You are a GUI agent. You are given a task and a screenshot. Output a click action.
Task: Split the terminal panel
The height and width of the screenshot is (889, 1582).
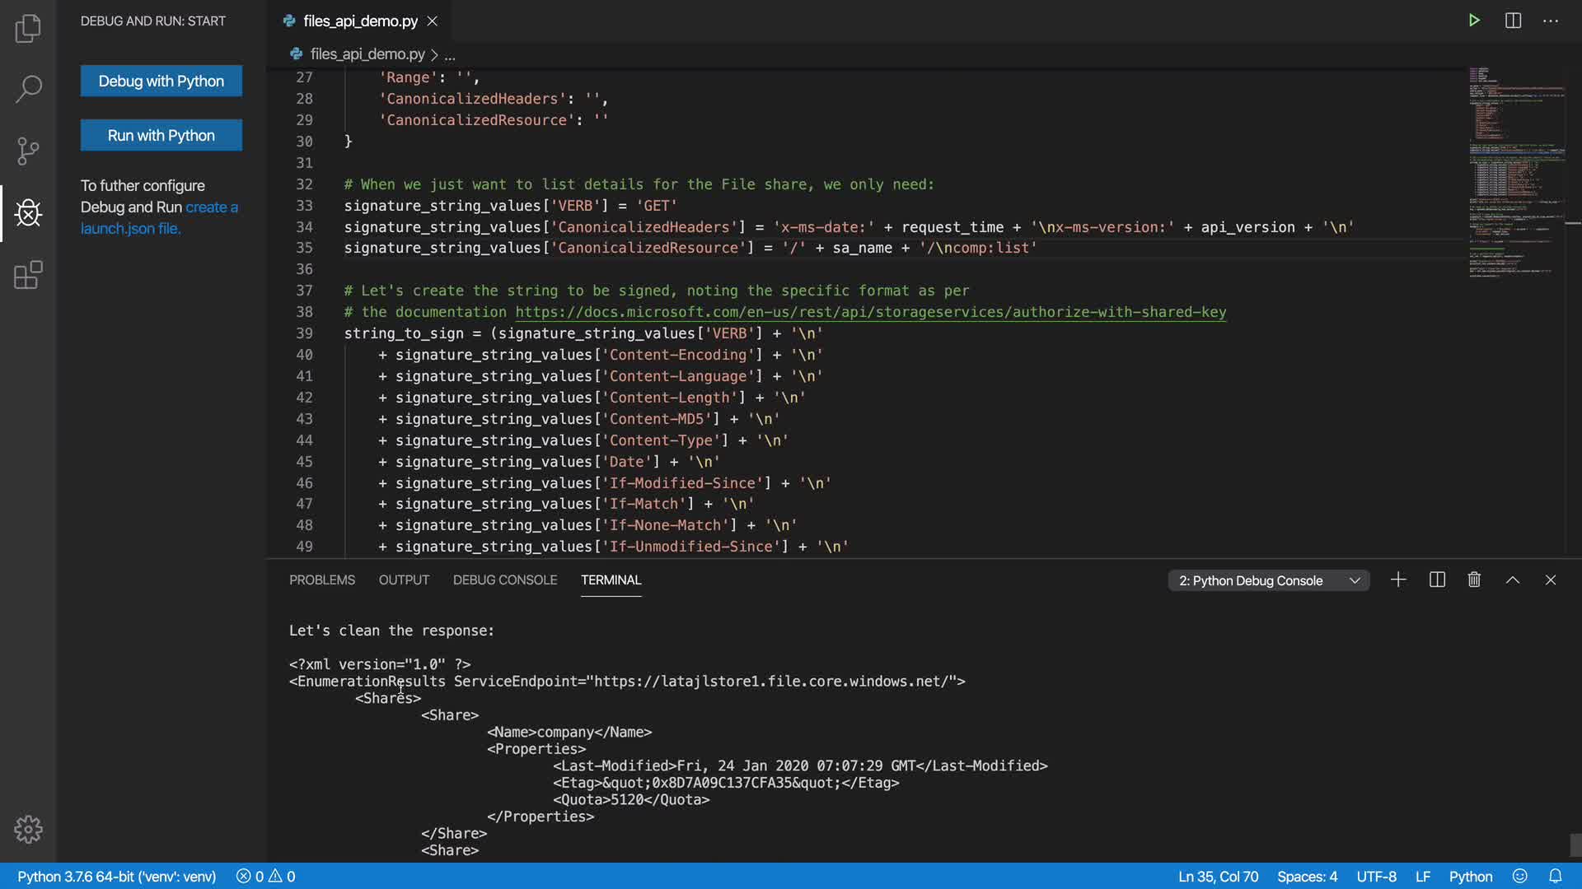[1437, 580]
